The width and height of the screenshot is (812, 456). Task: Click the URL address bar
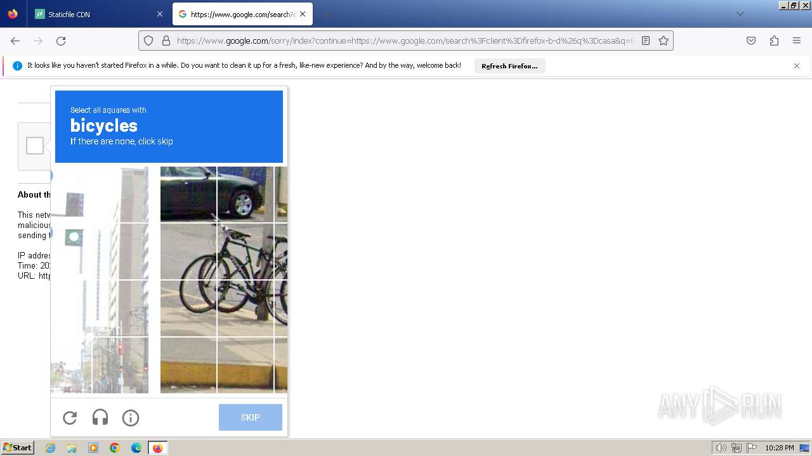coord(405,41)
